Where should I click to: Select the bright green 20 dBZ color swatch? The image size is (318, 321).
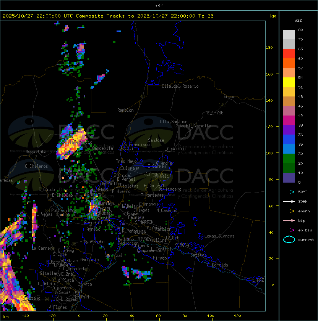289,159
